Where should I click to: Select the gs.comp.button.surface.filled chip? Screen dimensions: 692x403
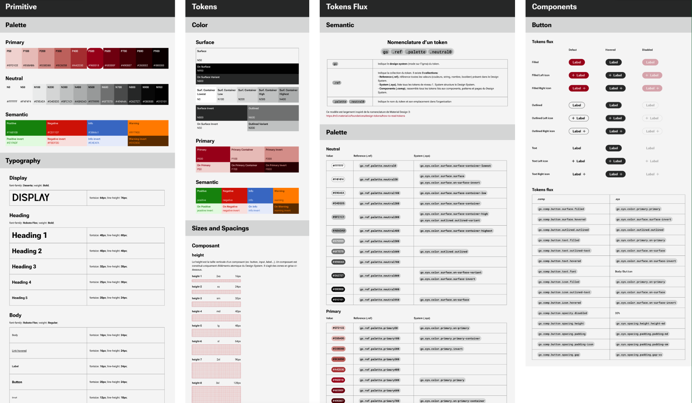pos(561,209)
